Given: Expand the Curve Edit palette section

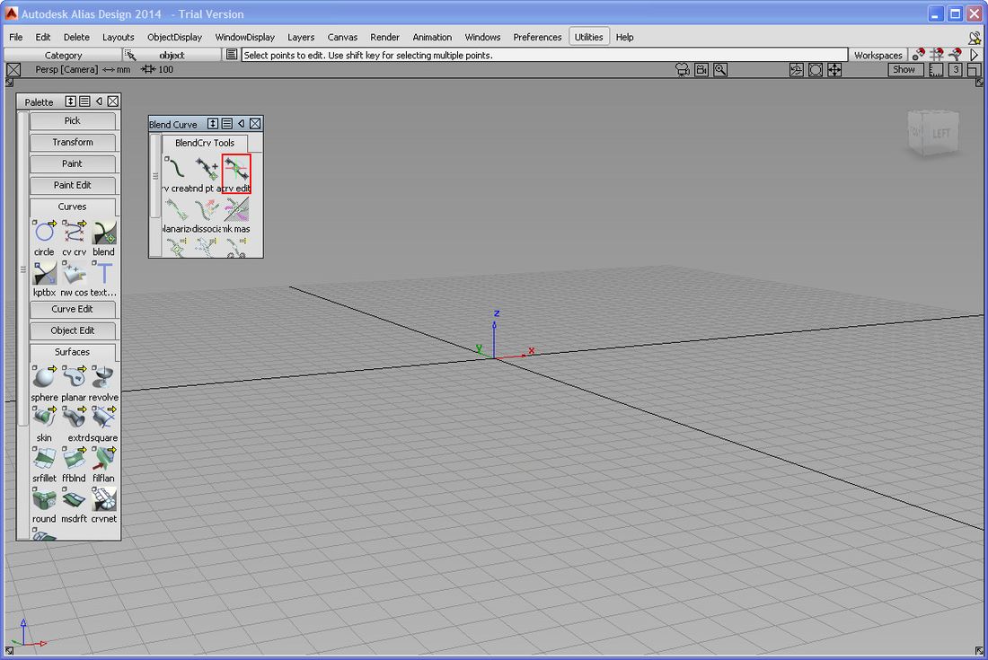Looking at the screenshot, I should click(73, 309).
